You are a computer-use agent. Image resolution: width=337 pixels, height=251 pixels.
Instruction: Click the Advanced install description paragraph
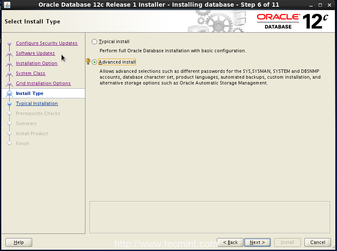pyautogui.click(x=210, y=77)
